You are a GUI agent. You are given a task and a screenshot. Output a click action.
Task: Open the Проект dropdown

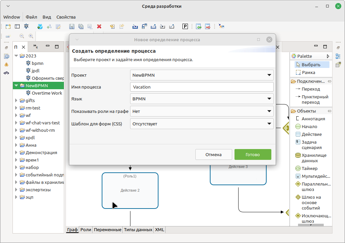[202, 75]
